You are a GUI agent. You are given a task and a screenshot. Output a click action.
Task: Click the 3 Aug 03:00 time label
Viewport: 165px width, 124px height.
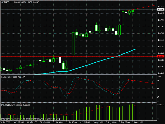(111, 122)
